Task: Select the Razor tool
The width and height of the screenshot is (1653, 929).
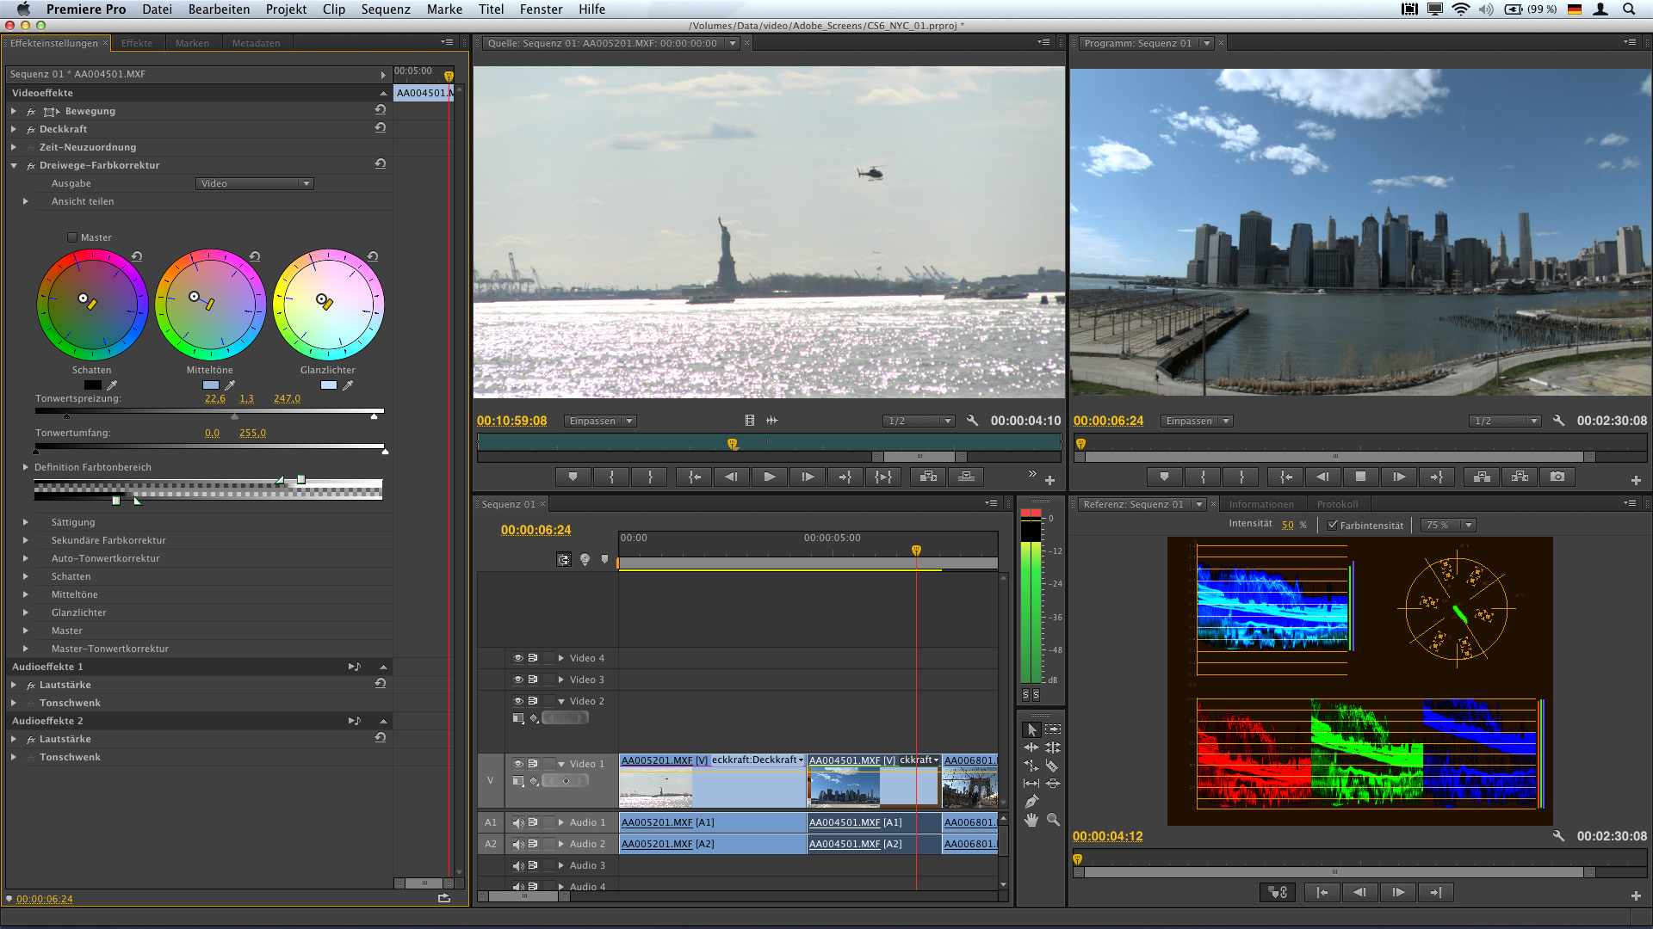Action: tap(1052, 766)
